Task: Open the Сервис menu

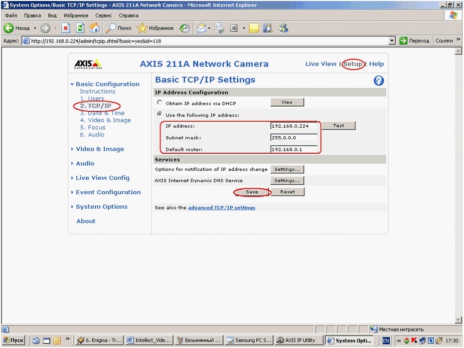Action: tap(103, 16)
